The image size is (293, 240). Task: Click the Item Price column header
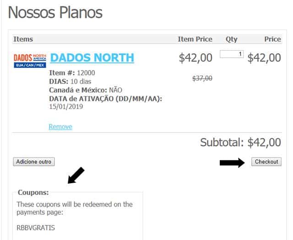195,39
